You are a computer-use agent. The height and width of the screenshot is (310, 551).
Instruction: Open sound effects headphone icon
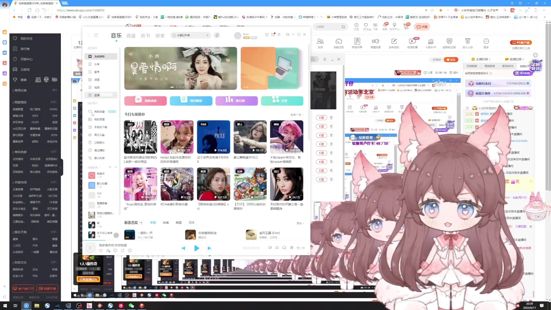[x=284, y=248]
